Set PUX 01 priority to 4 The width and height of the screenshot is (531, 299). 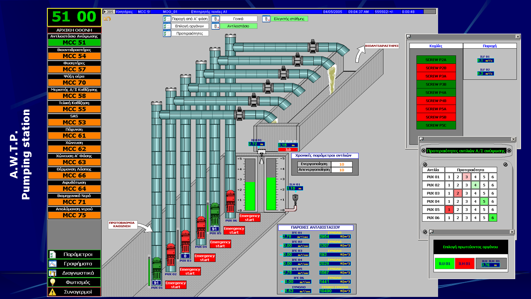click(475, 176)
